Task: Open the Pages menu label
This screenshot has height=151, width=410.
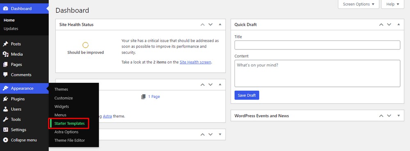Action: pos(16,64)
